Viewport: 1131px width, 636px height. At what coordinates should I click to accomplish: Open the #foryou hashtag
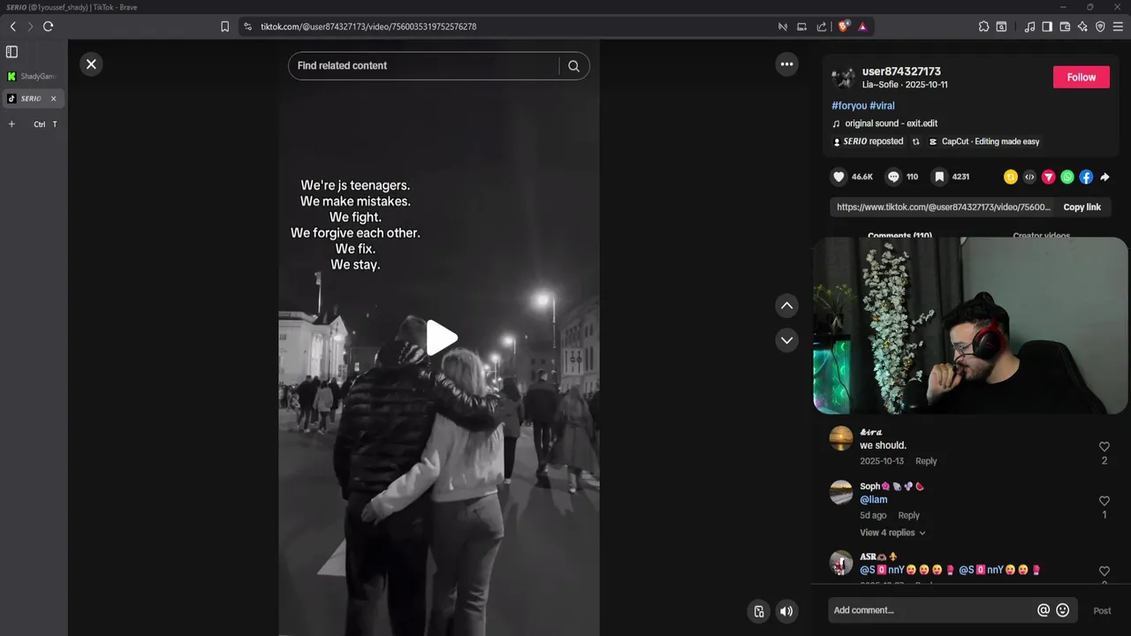(x=849, y=106)
